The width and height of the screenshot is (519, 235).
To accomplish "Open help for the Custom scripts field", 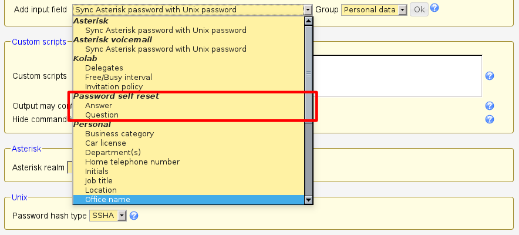I will [x=489, y=76].
